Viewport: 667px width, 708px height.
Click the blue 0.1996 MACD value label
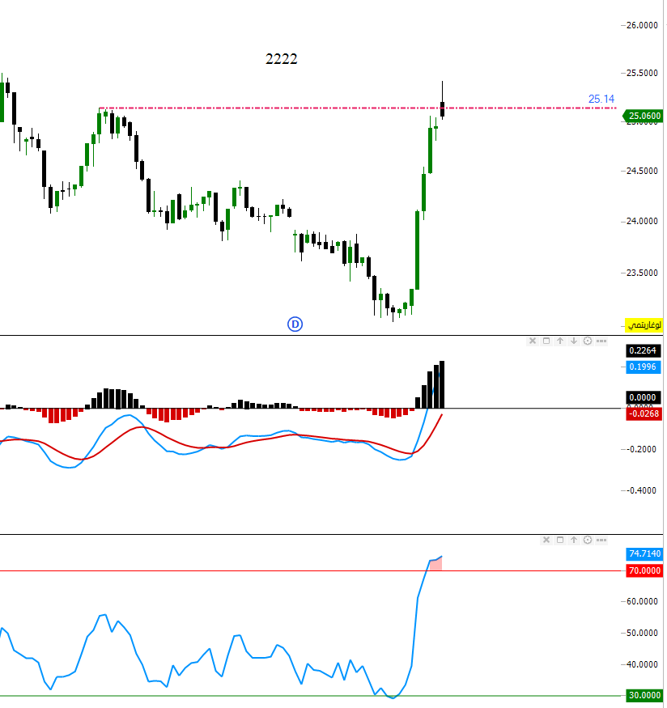[x=644, y=367]
